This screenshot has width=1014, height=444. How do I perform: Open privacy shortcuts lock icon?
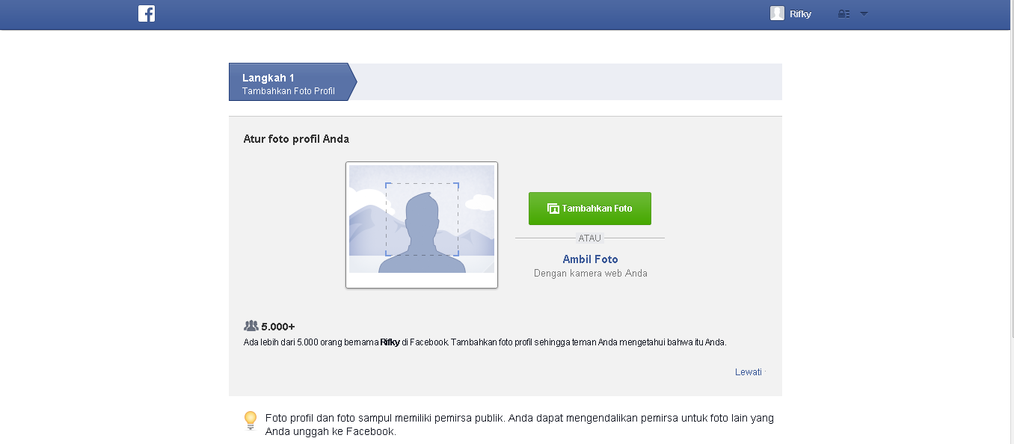(x=844, y=13)
